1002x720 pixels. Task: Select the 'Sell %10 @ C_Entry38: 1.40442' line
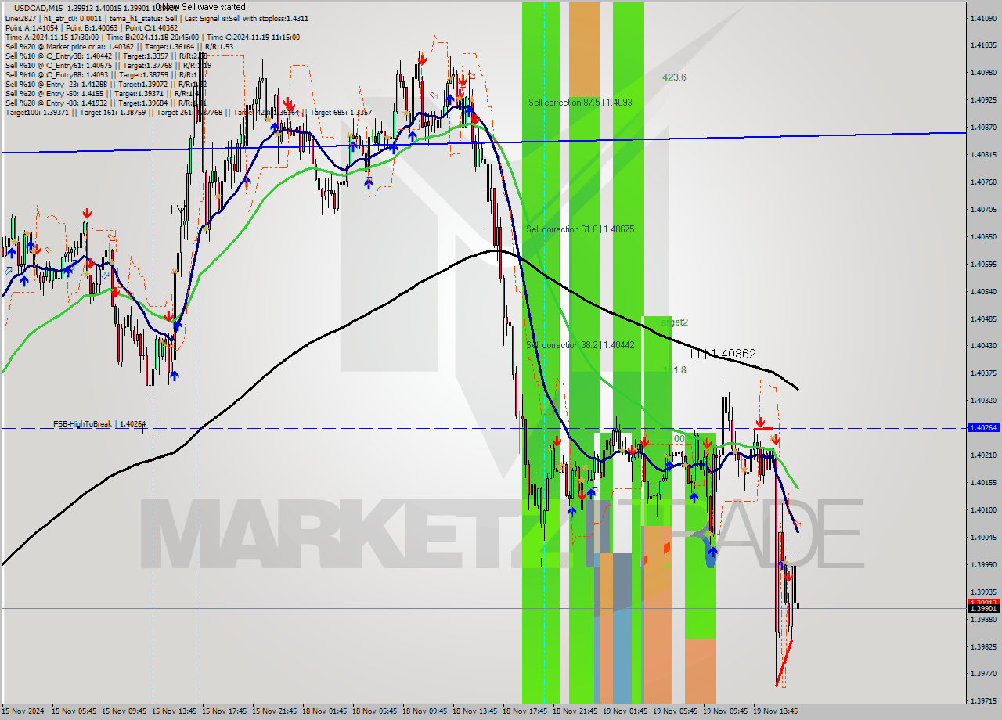click(106, 56)
